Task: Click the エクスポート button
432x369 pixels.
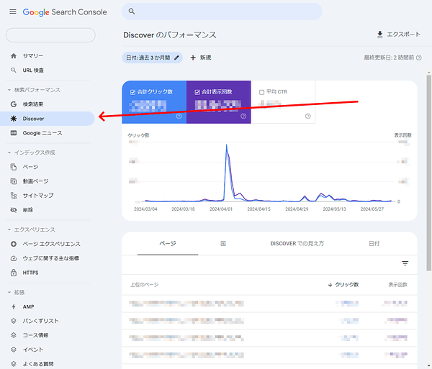Action: coord(399,35)
